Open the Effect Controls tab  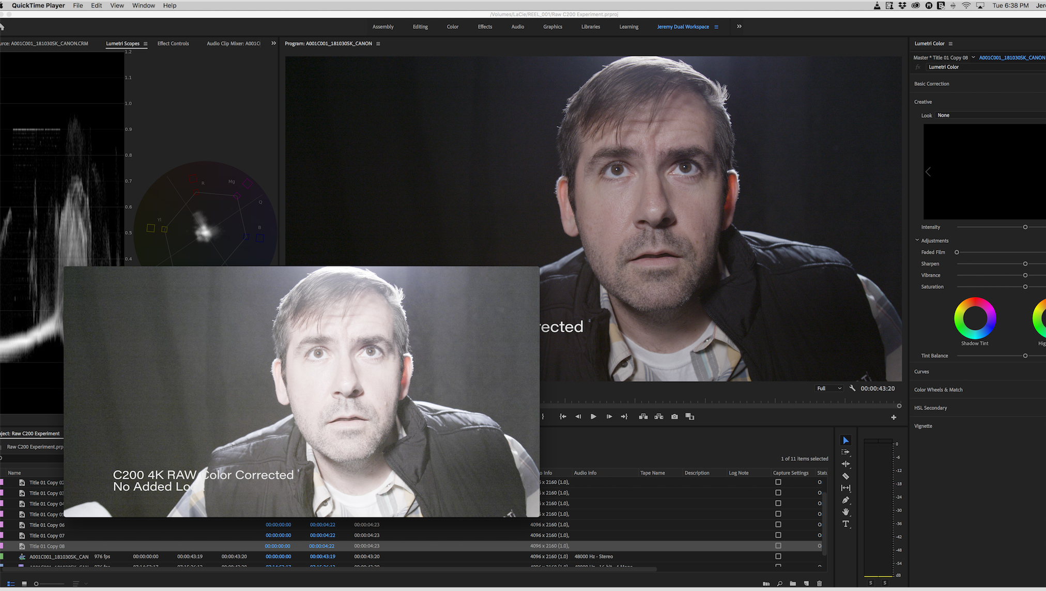point(173,43)
